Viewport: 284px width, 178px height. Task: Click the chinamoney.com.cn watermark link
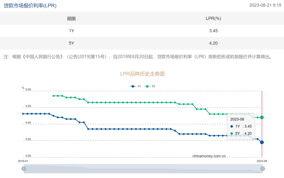click(209, 156)
